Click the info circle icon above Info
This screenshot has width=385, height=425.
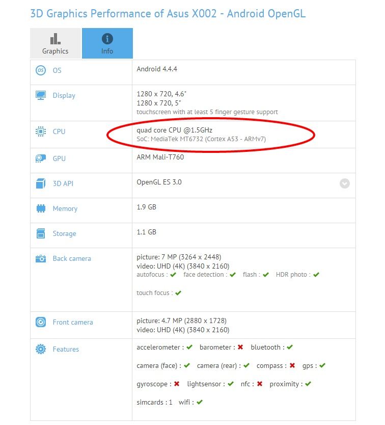107,39
